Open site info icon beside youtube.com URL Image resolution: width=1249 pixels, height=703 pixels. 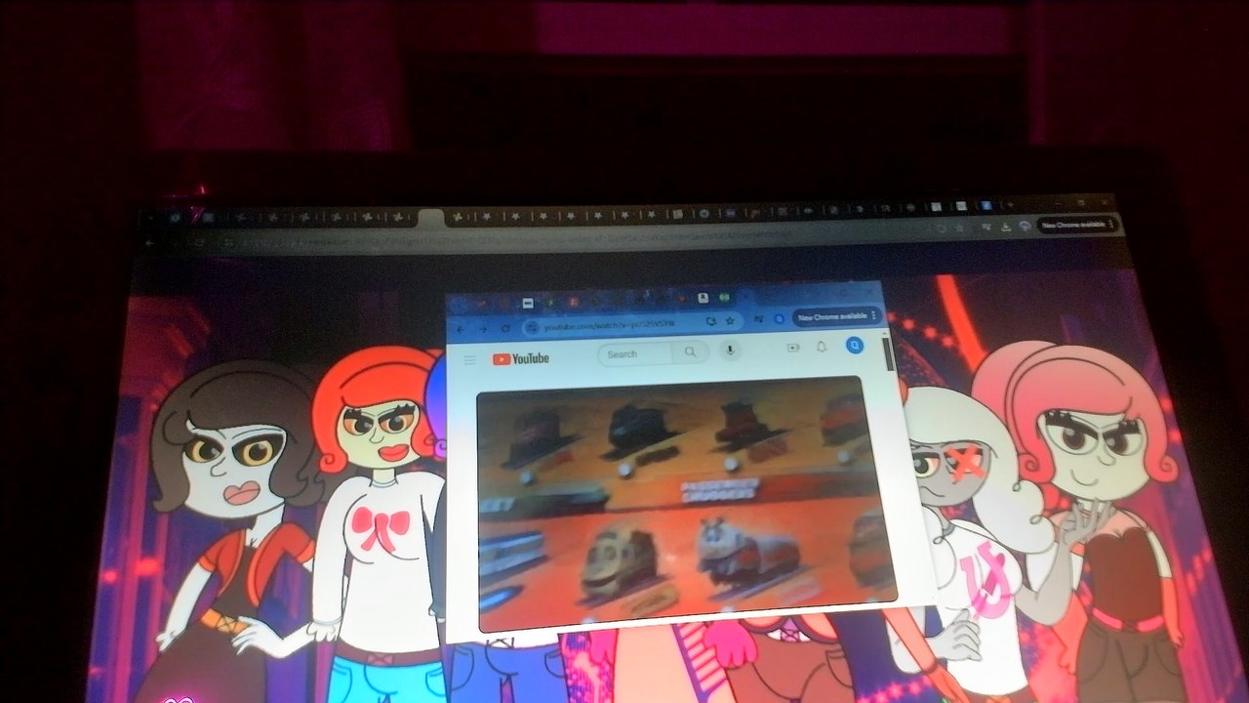(533, 327)
